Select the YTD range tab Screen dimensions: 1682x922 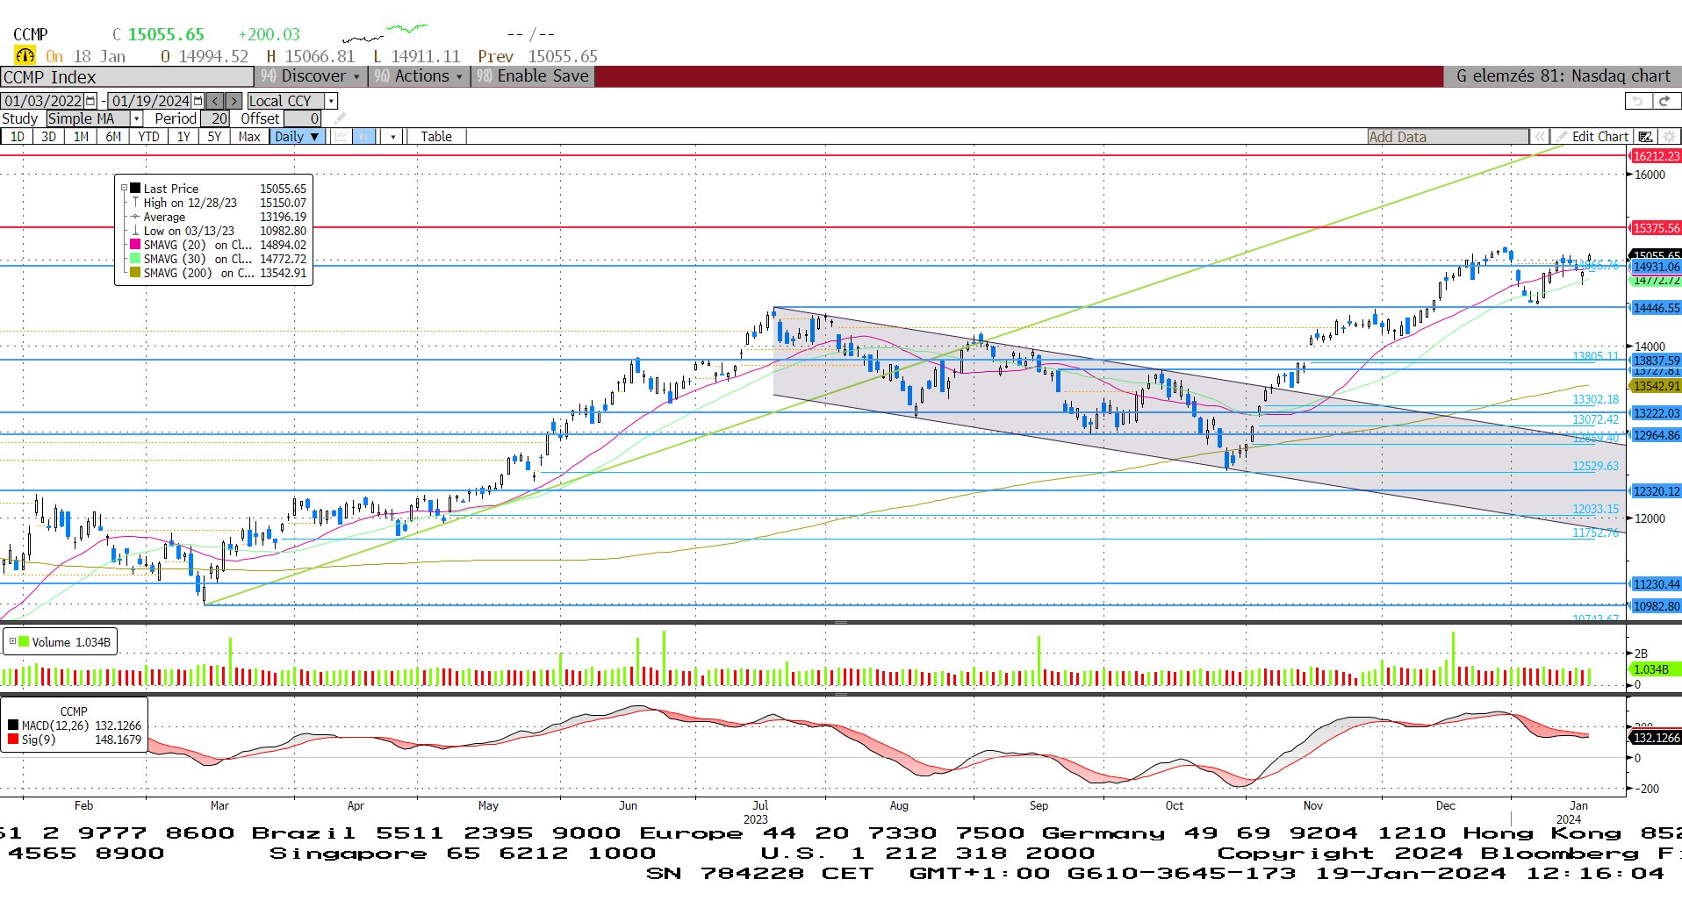click(148, 137)
